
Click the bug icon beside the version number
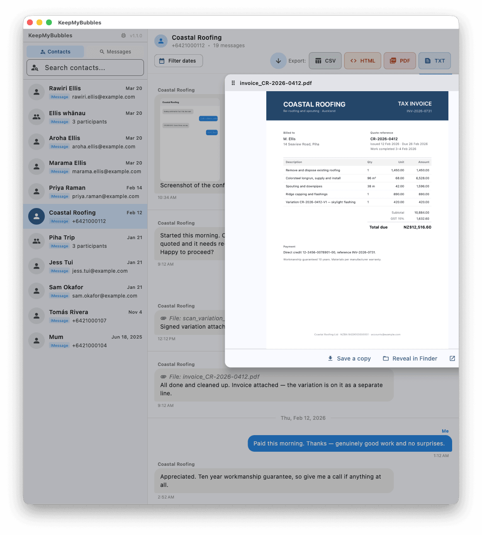(x=123, y=36)
